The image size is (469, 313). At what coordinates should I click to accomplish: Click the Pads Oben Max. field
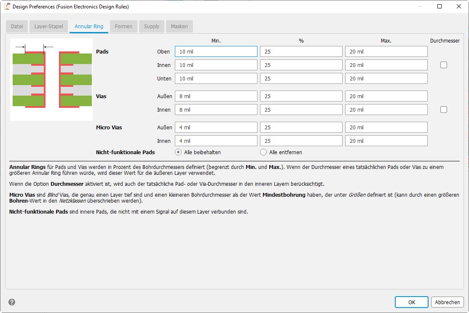386,51
